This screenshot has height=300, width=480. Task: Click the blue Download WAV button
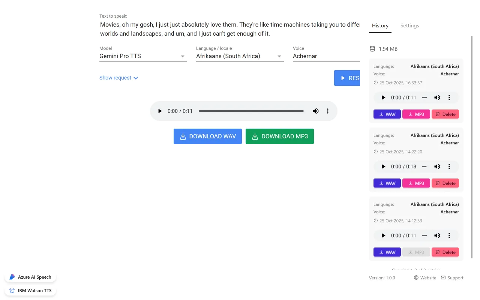[207, 136]
